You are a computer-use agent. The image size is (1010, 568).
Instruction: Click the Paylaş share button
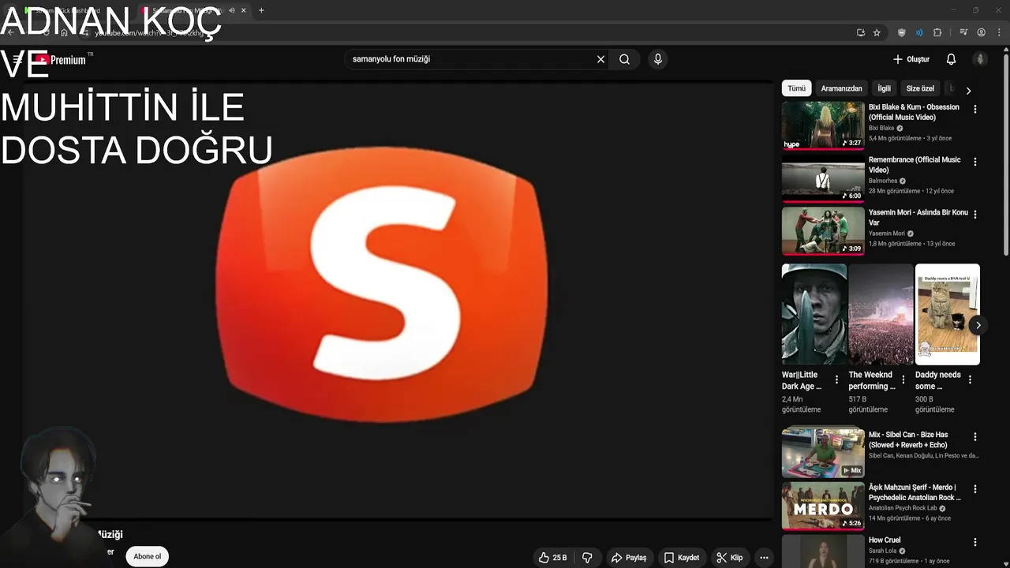[629, 557]
